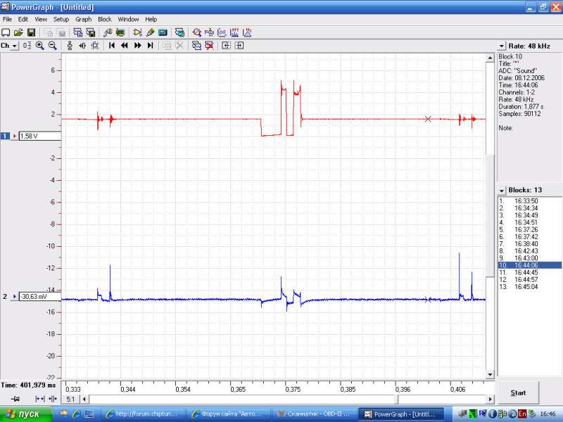Click the block icon with red X

click(x=209, y=46)
